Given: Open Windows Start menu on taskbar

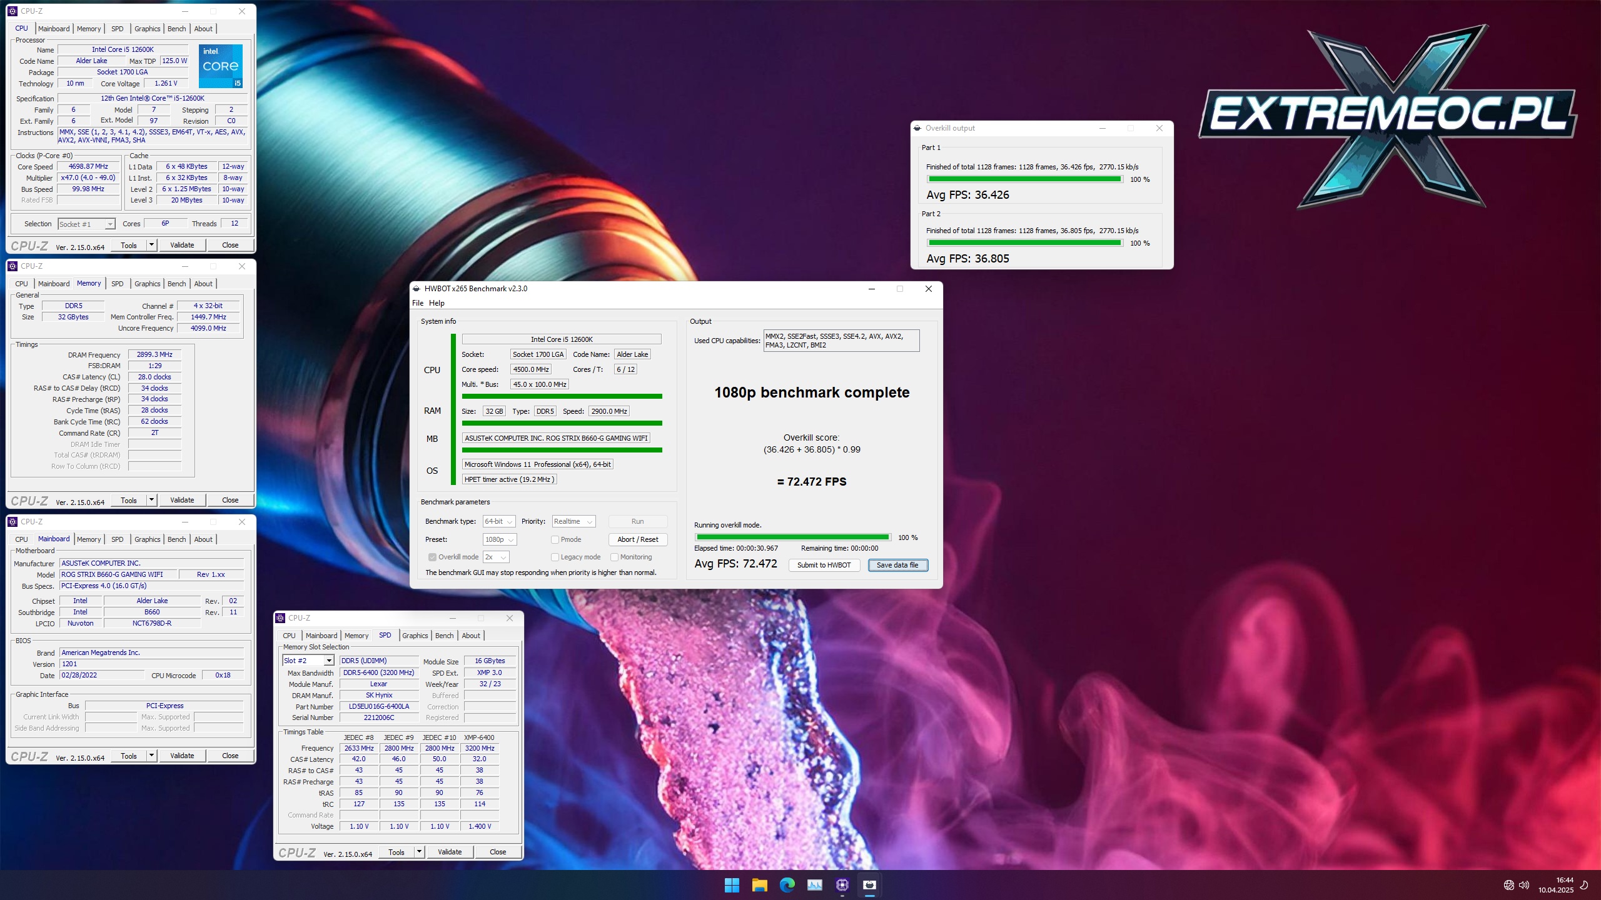Looking at the screenshot, I should point(732,884).
